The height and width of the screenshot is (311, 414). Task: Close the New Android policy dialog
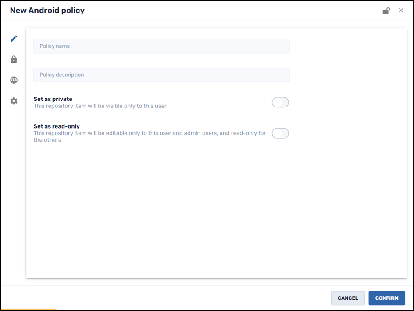(x=401, y=10)
